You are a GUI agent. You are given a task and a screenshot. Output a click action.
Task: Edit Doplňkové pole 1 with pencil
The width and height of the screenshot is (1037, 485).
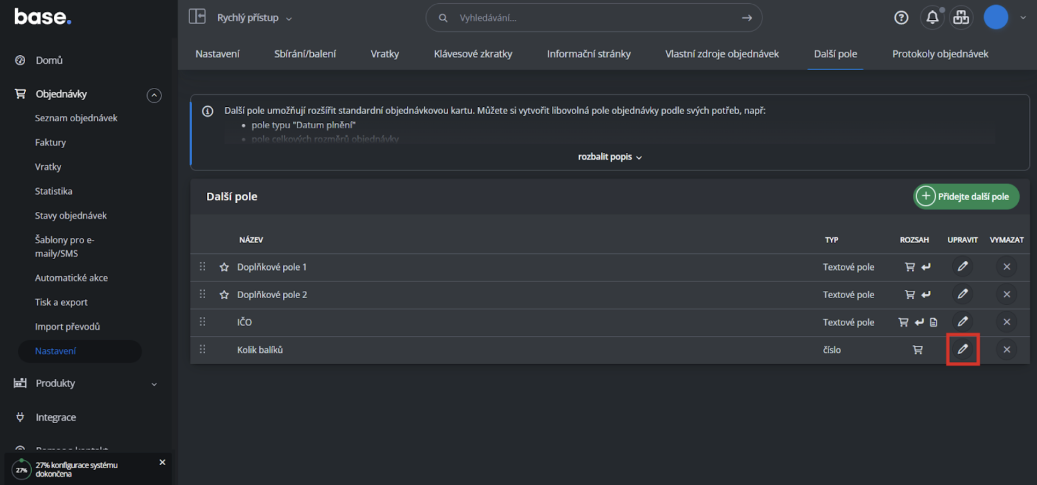[x=962, y=267]
